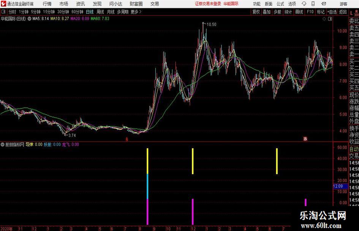The width and height of the screenshot is (359, 231).
Task: Click the MA10: 8.27 value label
Action: coord(60,19)
